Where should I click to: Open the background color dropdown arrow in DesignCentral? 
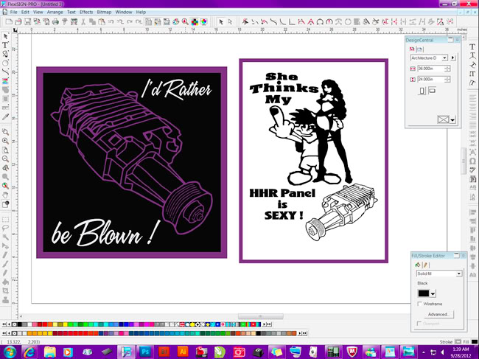tap(452, 119)
